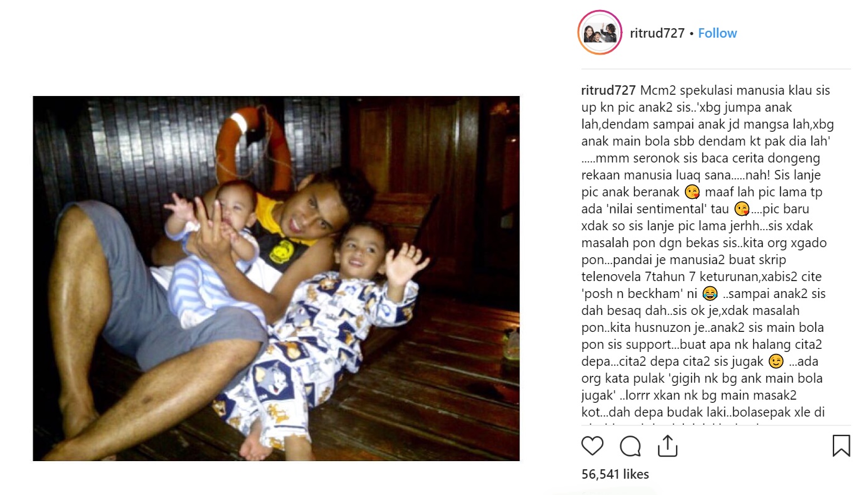Open ritrud727's story ring avatar
The image size is (858, 495).
[x=600, y=33]
